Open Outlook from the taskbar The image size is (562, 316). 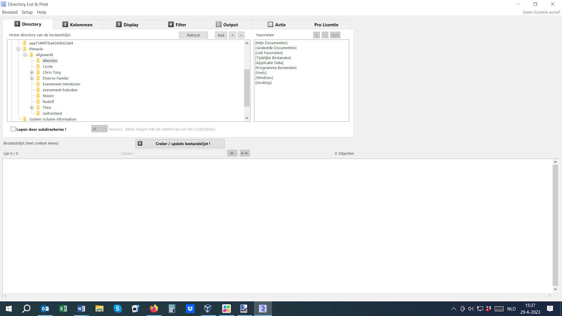pos(45,309)
